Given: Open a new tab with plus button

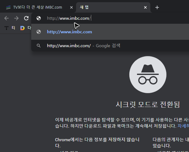Looking at the screenshot, I should (157, 7).
